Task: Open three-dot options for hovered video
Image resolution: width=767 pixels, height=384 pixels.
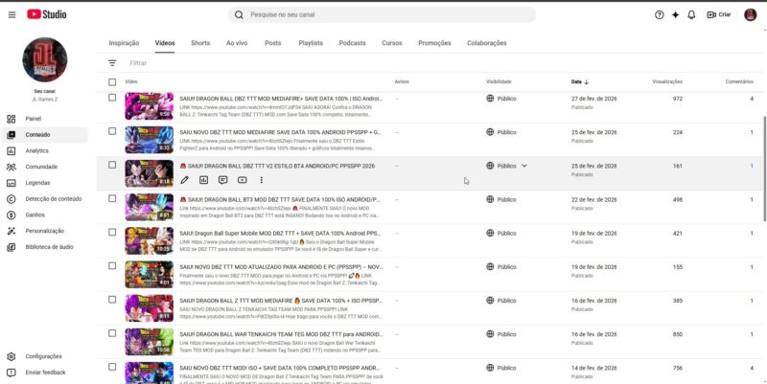Action: click(x=261, y=180)
